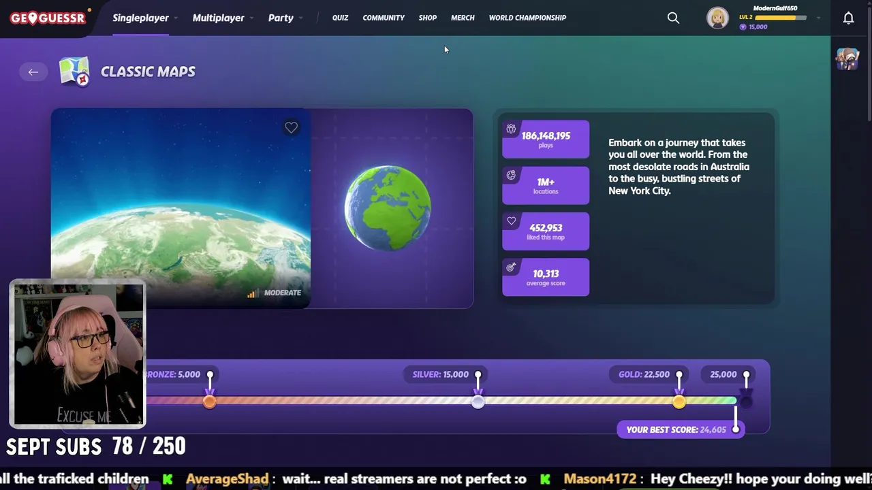872x490 pixels.
Task: Click the ModernGulf650 username
Action: 775,8
